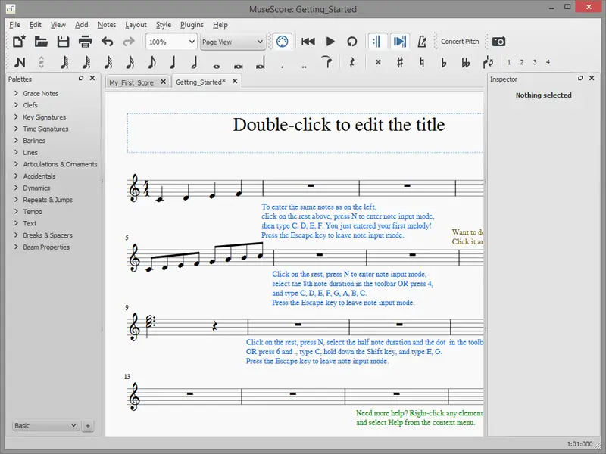Select voice 2
The image size is (606, 454).
pyautogui.click(x=522, y=62)
